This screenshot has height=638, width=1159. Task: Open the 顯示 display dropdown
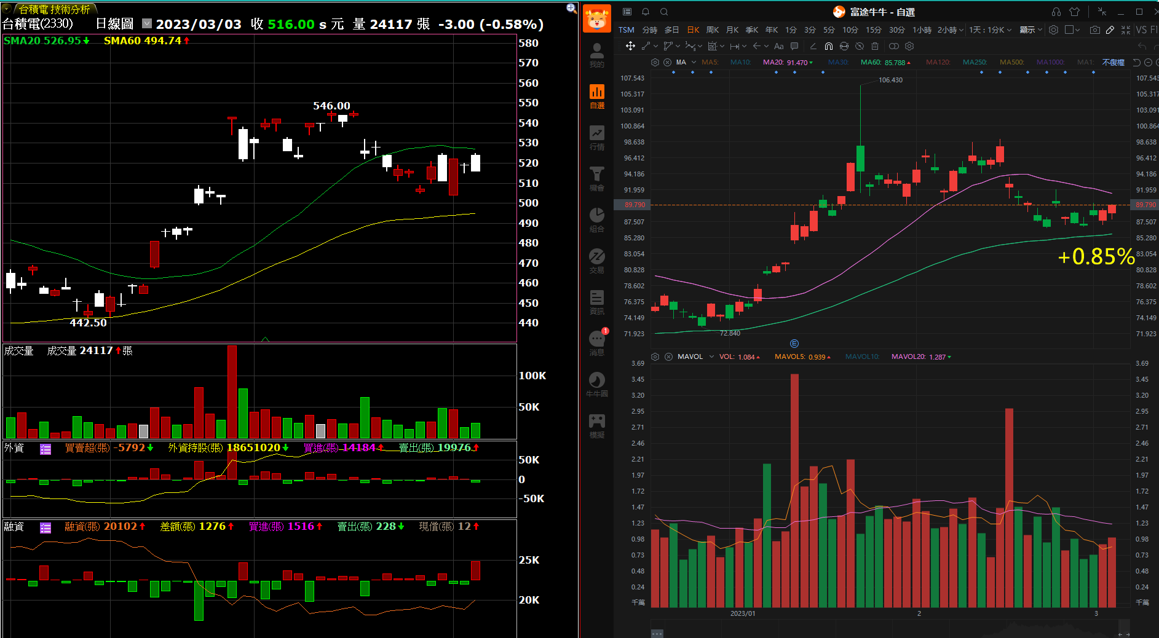pyautogui.click(x=1031, y=30)
